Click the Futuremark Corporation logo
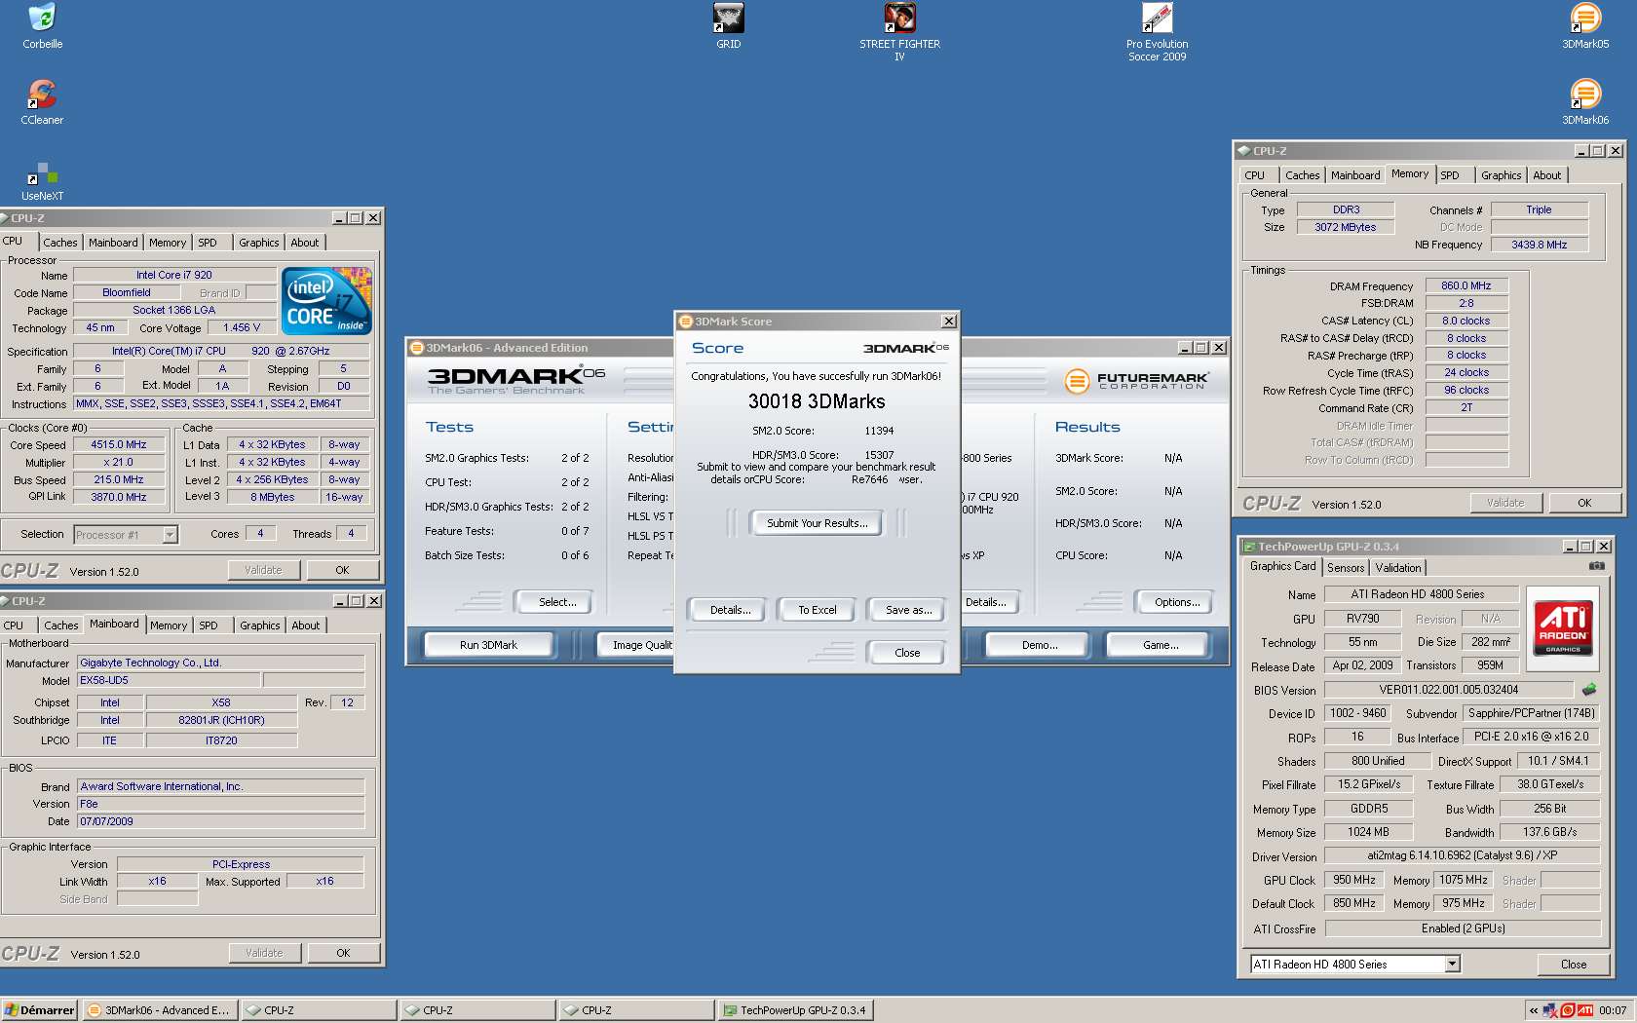The width and height of the screenshot is (1637, 1023). [1137, 380]
